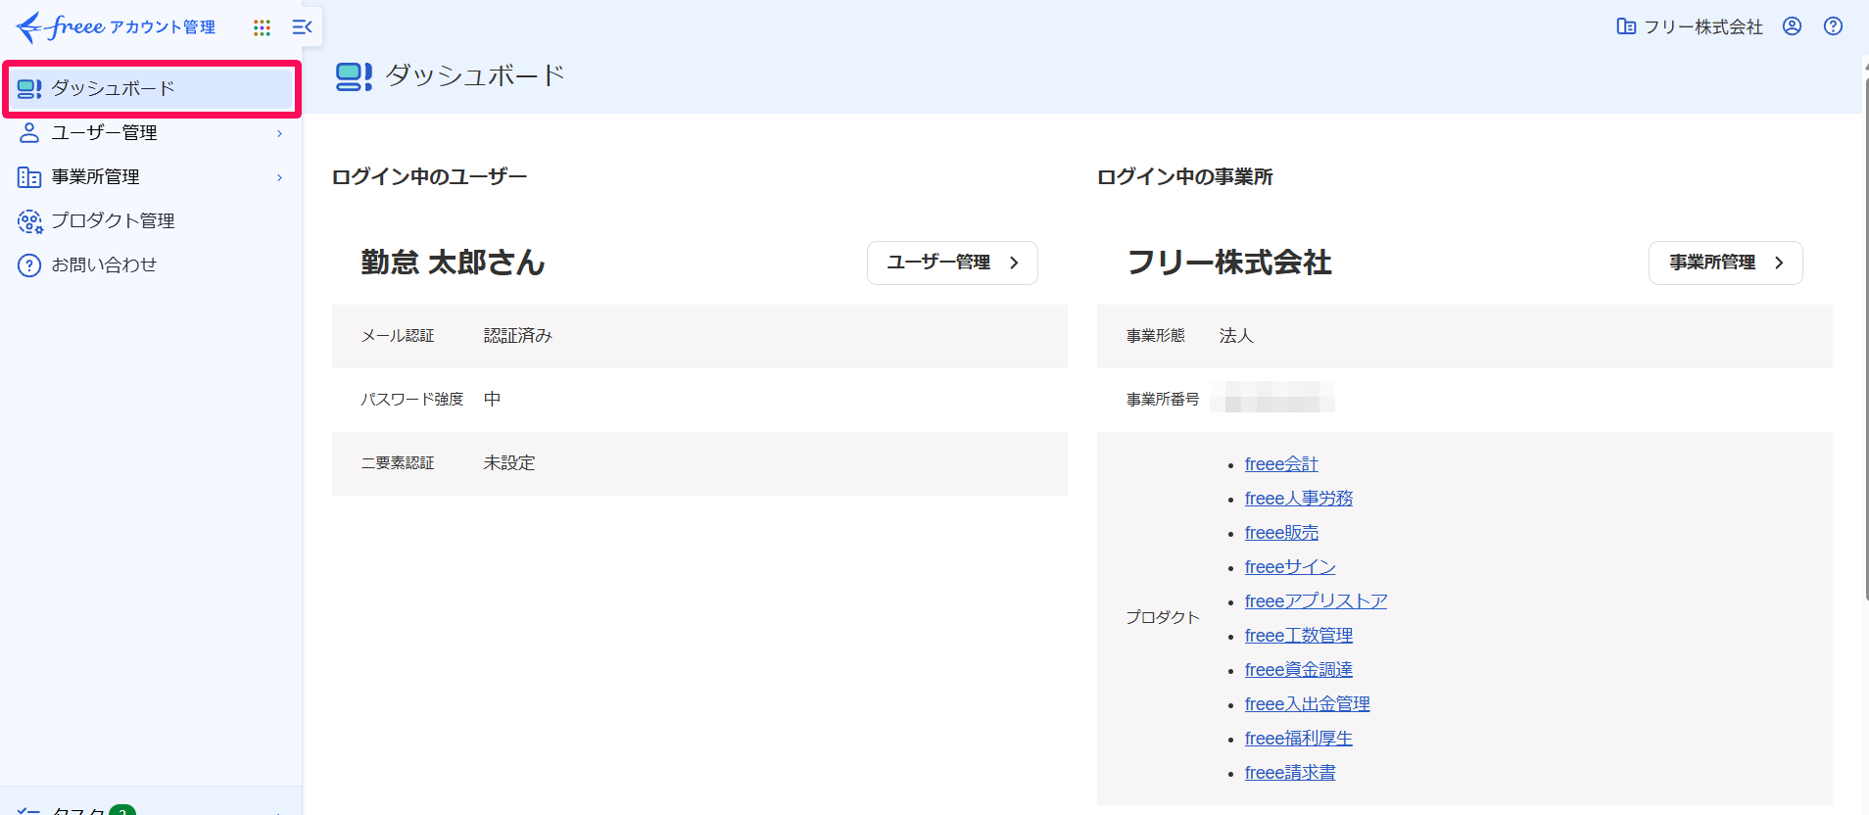Select 事業所管理 in the sidebar menu
This screenshot has height=815, width=1869.
pos(152,176)
